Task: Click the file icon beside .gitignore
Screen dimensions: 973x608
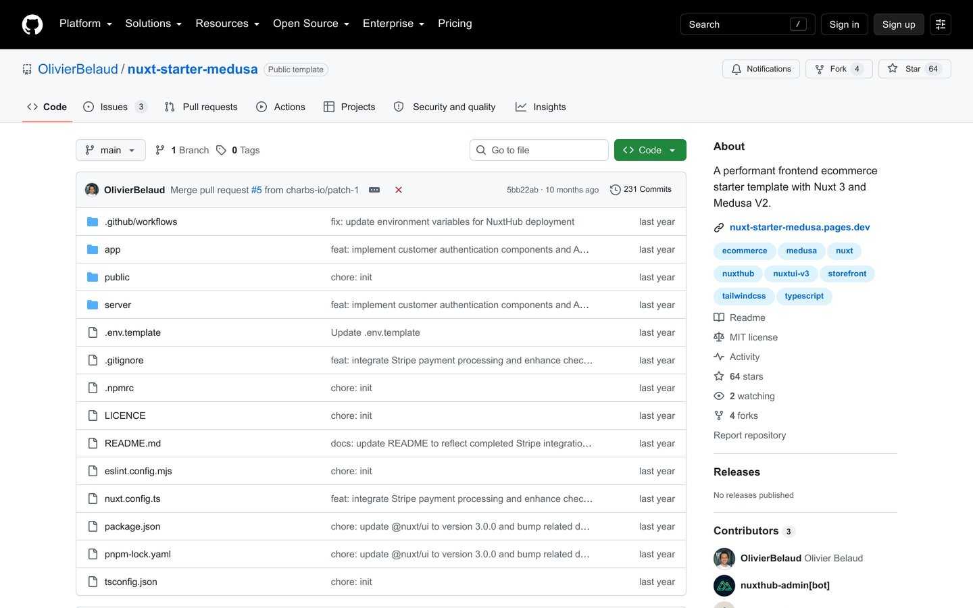Action: click(93, 360)
